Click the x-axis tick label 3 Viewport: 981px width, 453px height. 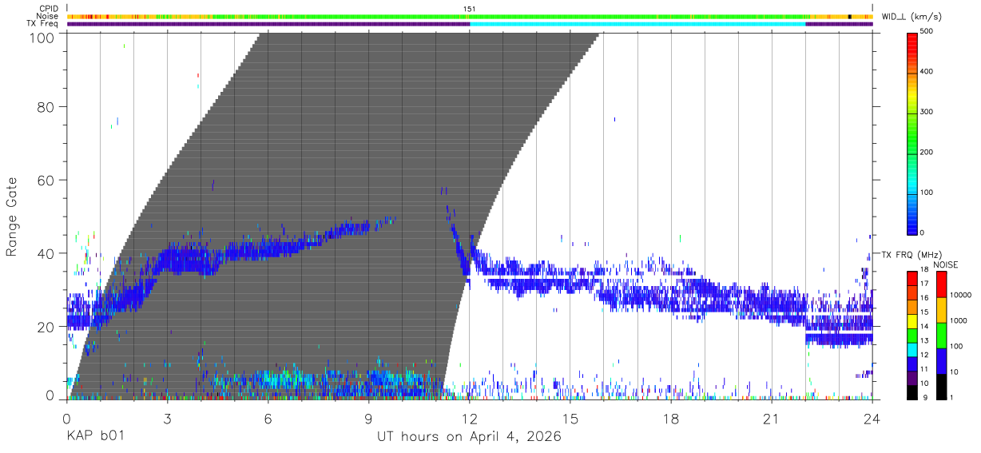pyautogui.click(x=167, y=419)
